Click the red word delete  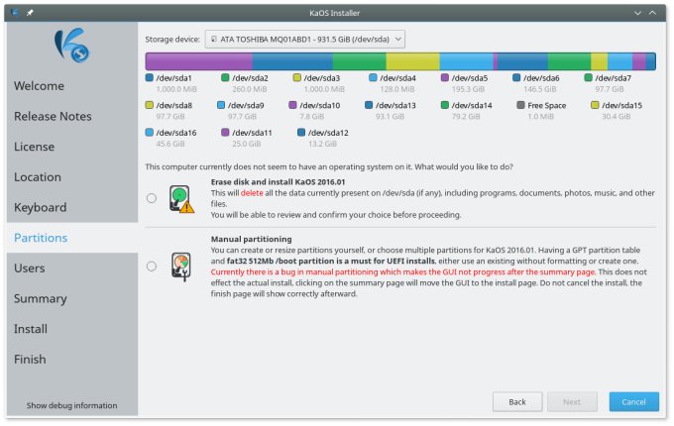click(x=252, y=193)
